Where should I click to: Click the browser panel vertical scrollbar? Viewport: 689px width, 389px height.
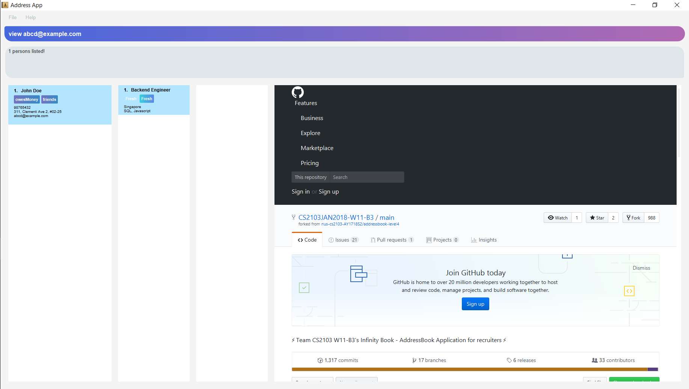click(679, 122)
